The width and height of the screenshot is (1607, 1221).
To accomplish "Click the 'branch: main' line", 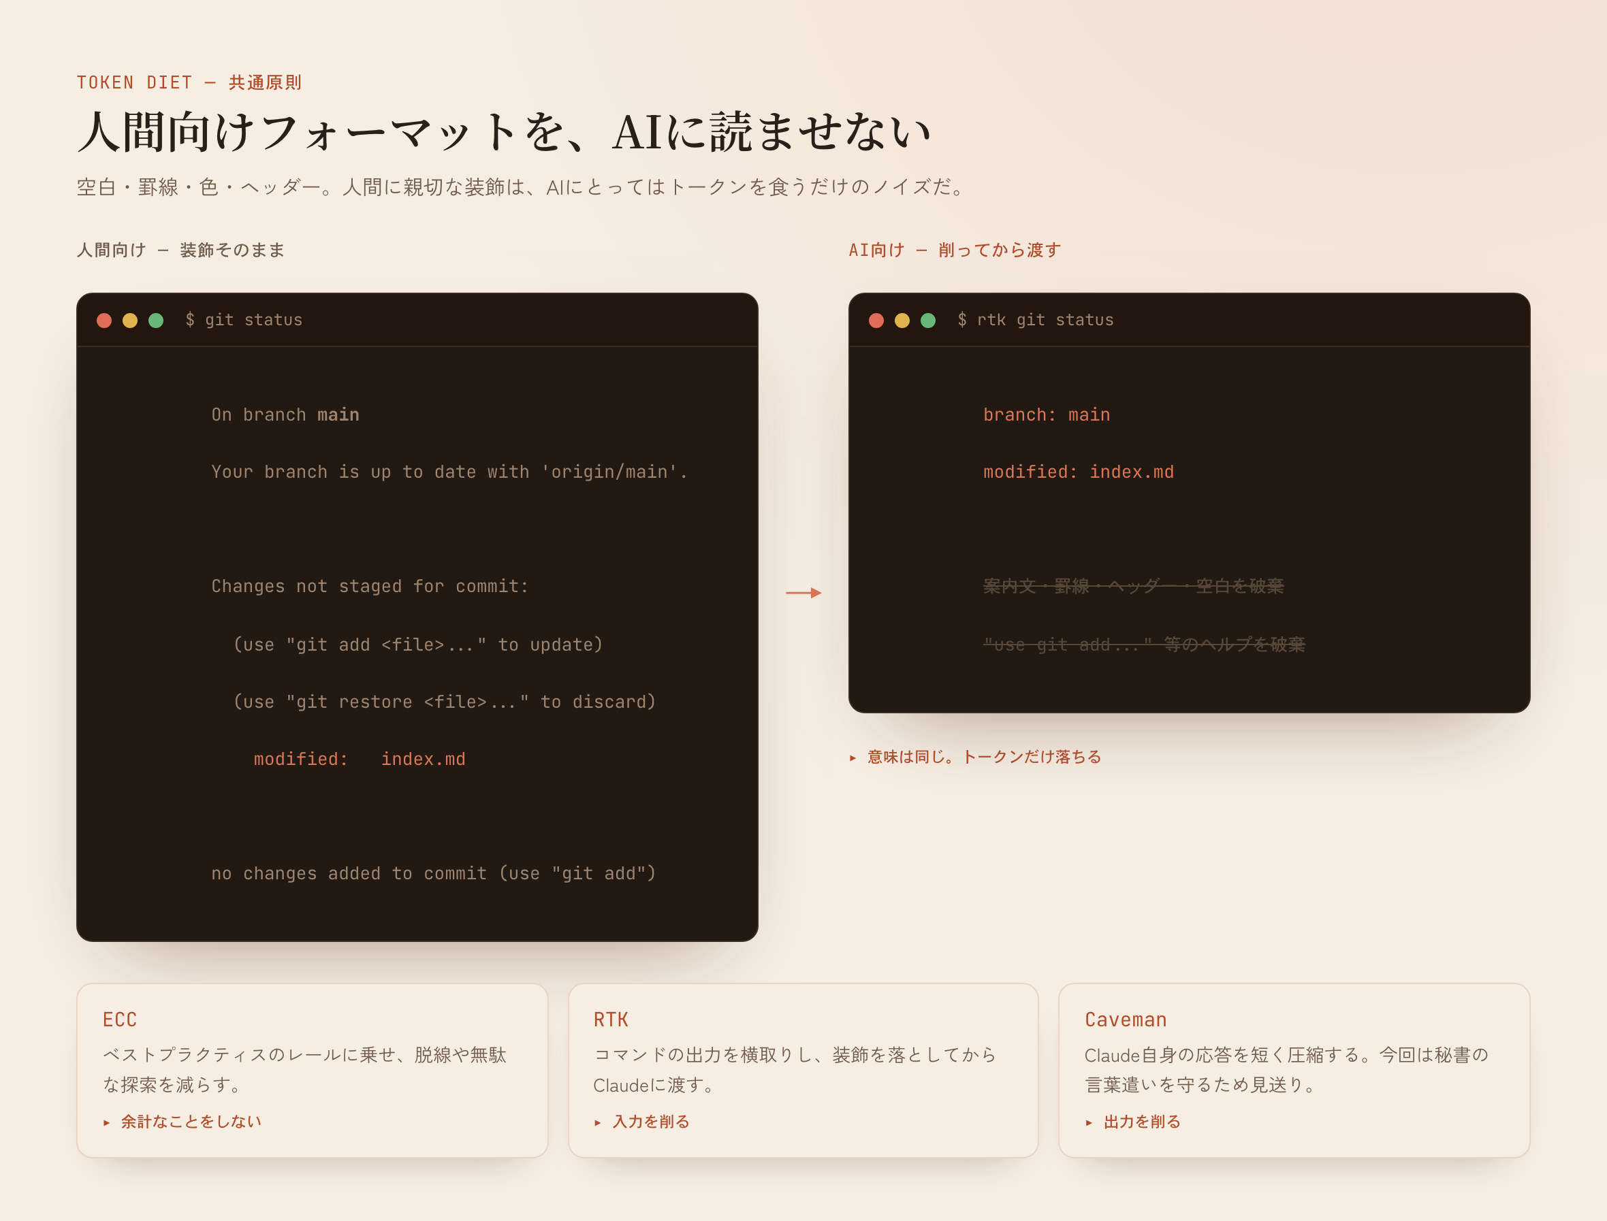I will [x=1047, y=415].
